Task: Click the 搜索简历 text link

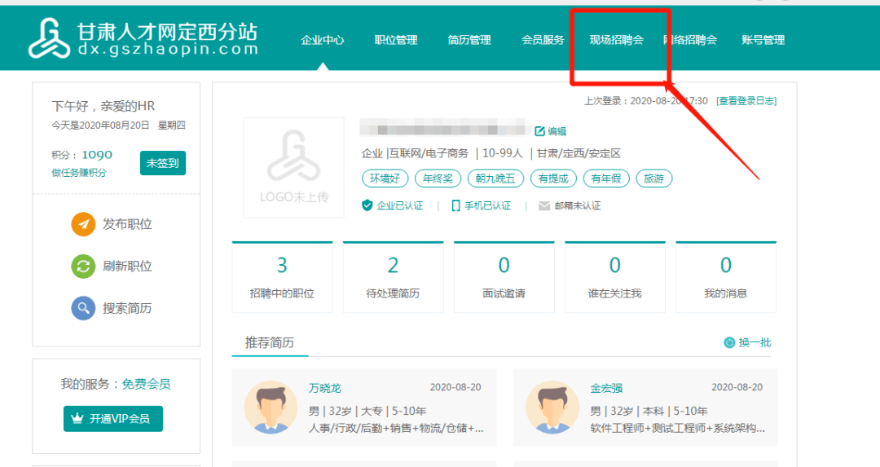Action: coord(127,308)
